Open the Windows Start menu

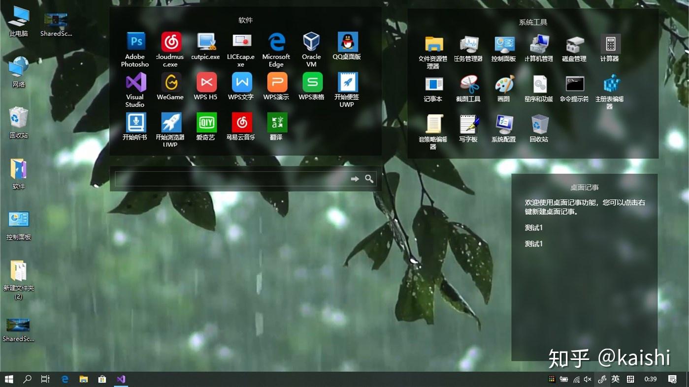[9, 379]
